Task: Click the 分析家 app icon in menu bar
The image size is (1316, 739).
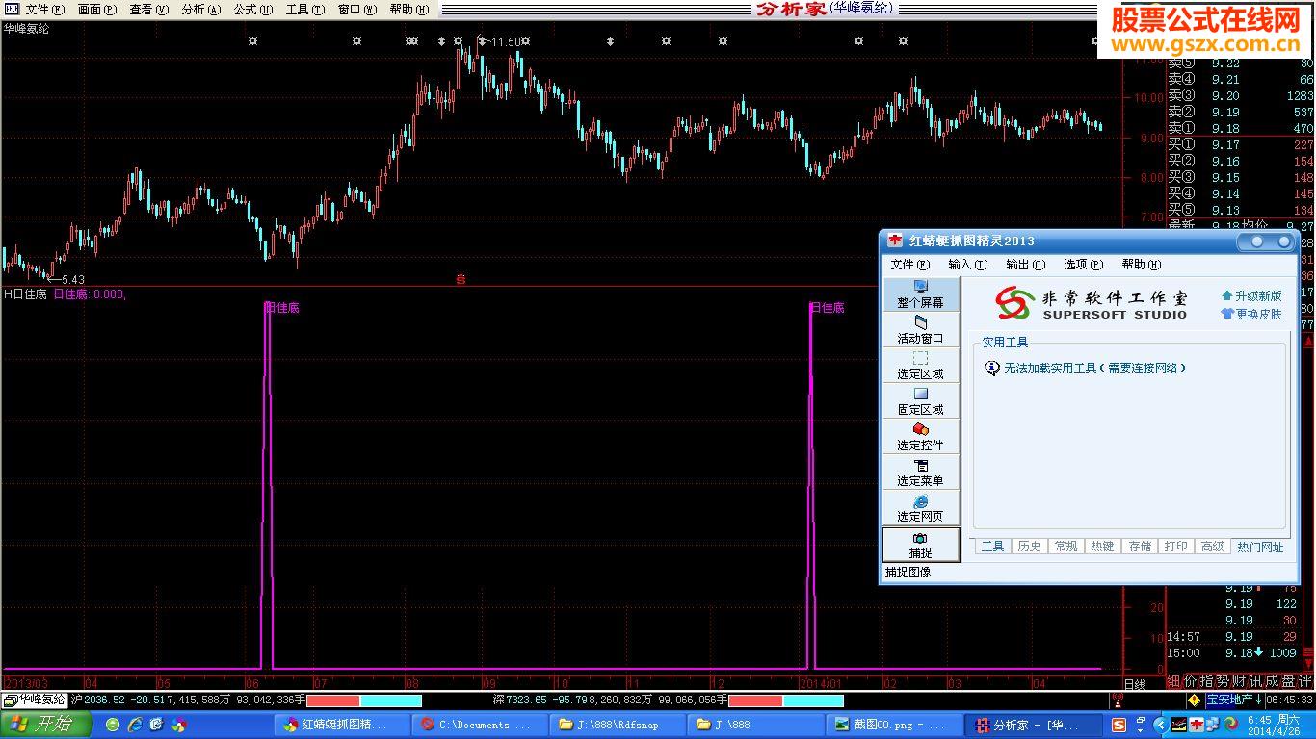Action: (11, 10)
